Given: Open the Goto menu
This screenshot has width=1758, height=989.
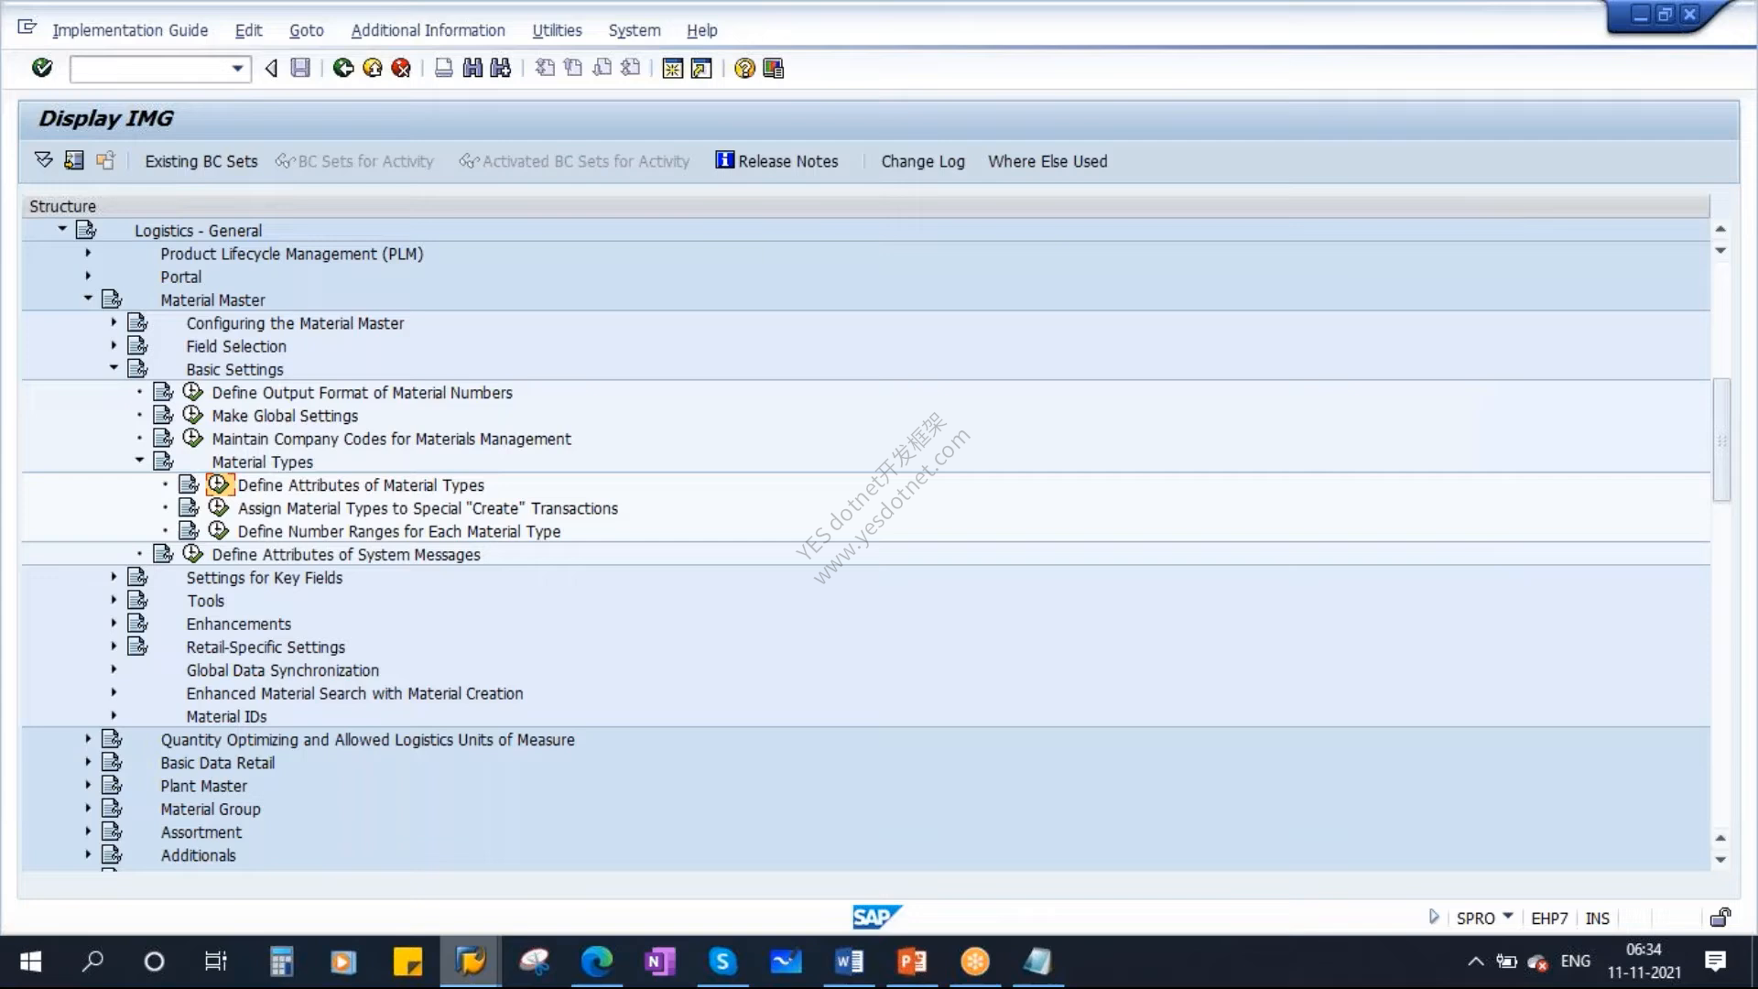Looking at the screenshot, I should (307, 30).
